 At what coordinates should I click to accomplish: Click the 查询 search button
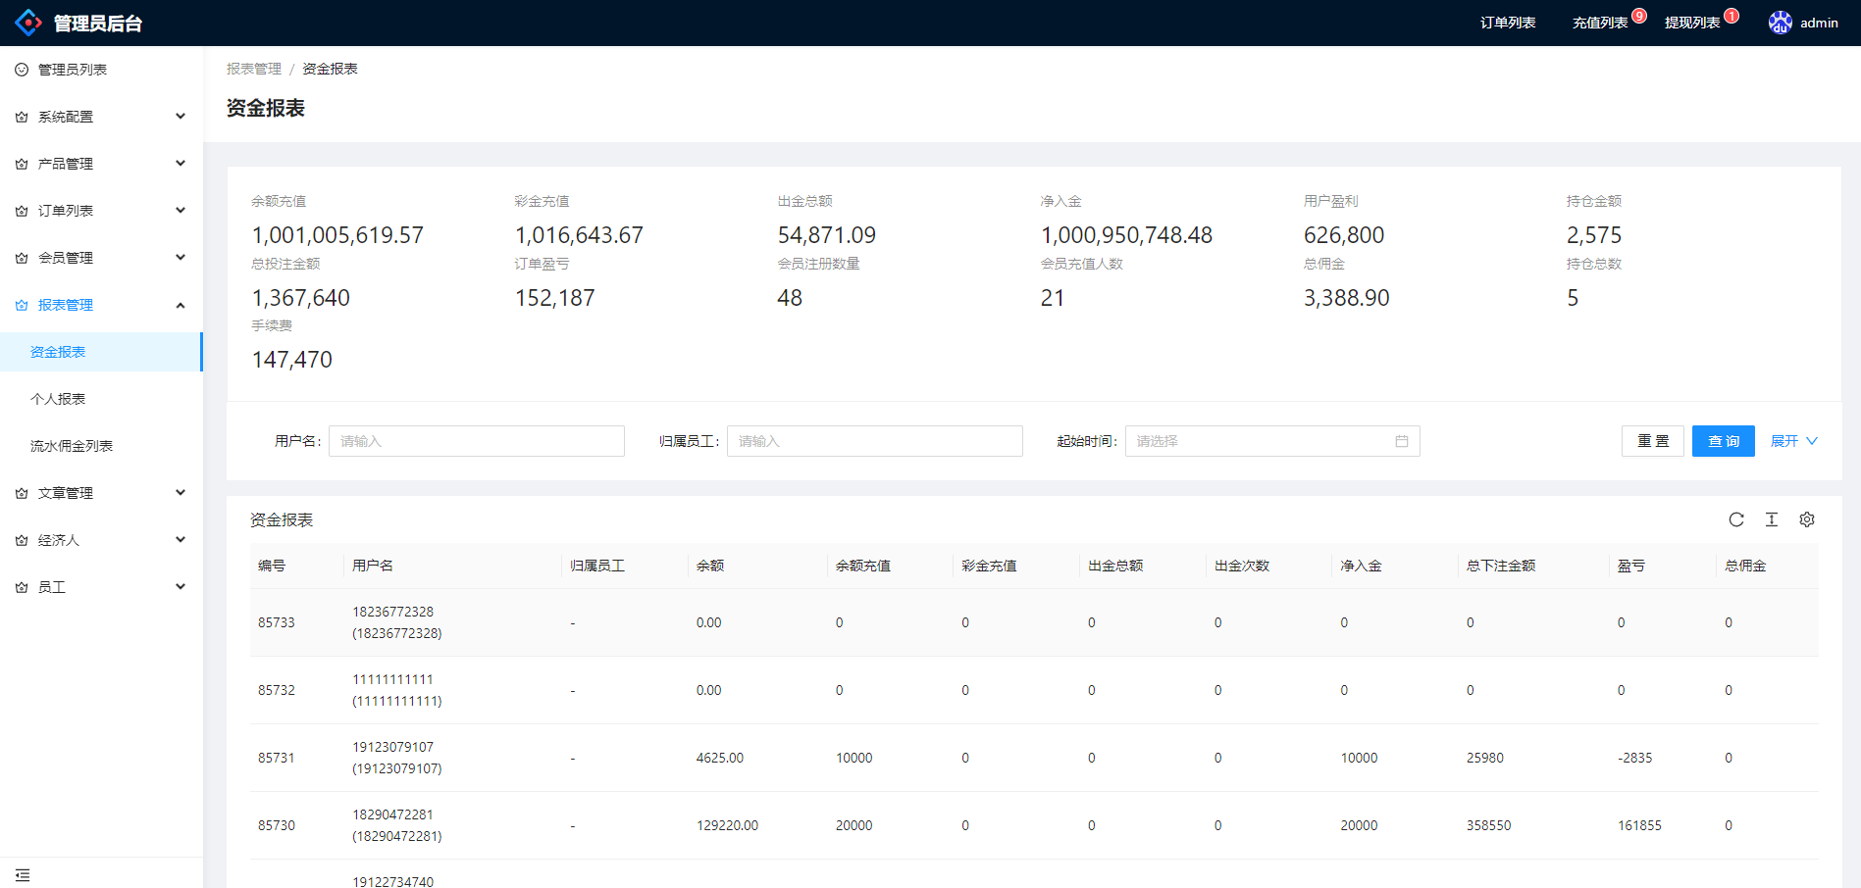pos(1723,441)
